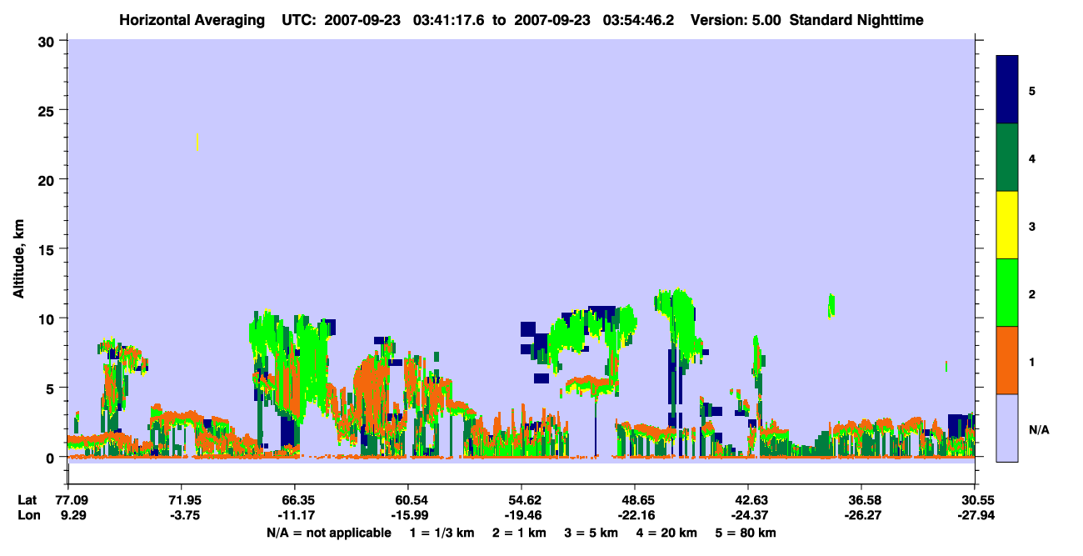Click the latitude value 71.95
Viewport: 1083px width, 556px height.
185,499
